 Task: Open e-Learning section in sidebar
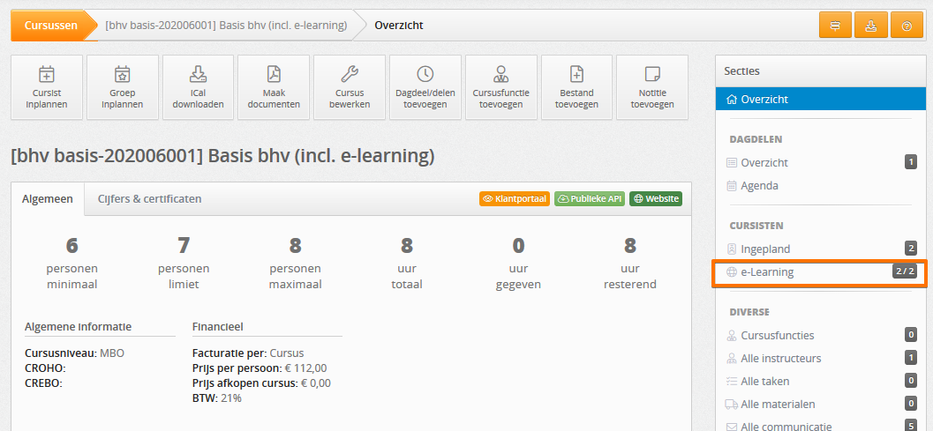(x=821, y=272)
